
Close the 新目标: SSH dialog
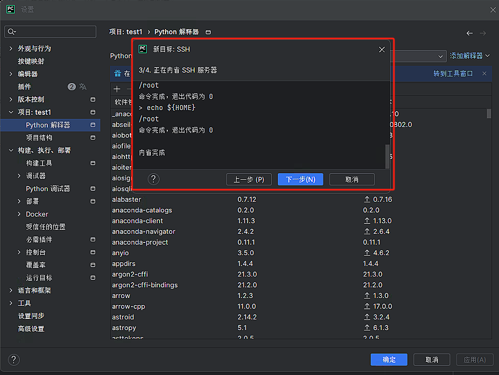(x=382, y=49)
